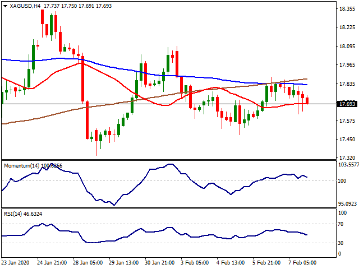
Task: Click the XAGUSD,H4 symbol title
Action: coord(25,6)
